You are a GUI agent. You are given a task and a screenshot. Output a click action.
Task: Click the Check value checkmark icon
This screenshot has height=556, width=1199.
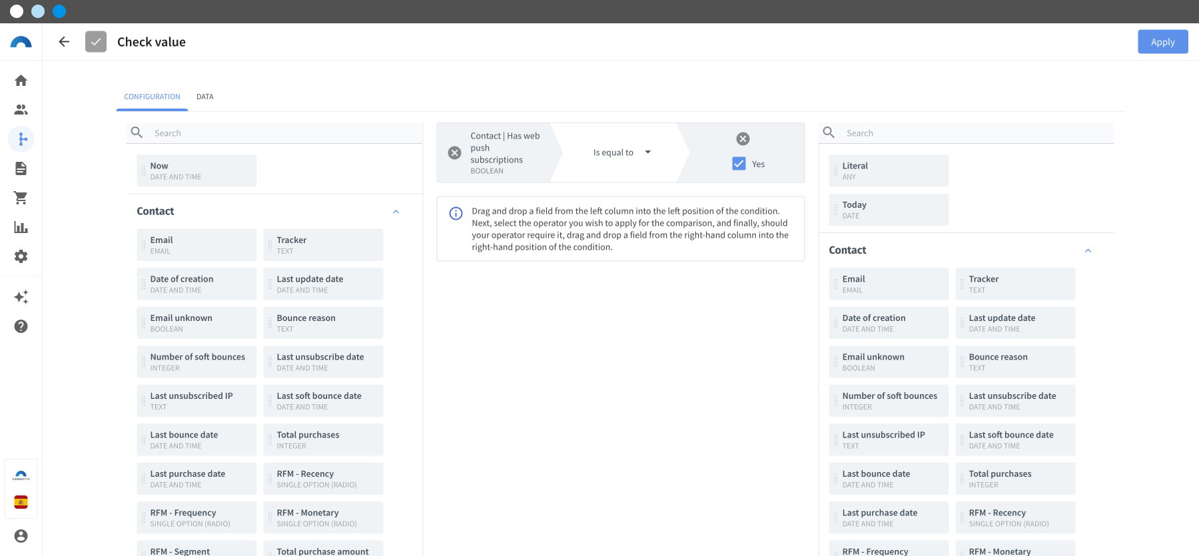tap(96, 42)
